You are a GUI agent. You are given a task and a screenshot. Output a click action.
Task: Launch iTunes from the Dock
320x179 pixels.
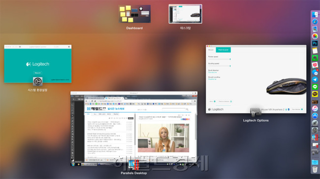315,108
